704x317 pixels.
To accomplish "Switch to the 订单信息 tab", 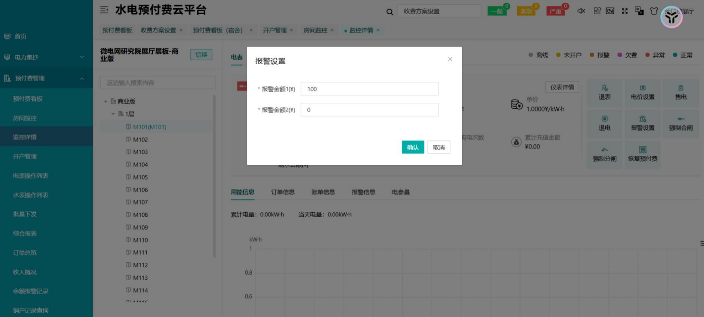I will click(283, 192).
